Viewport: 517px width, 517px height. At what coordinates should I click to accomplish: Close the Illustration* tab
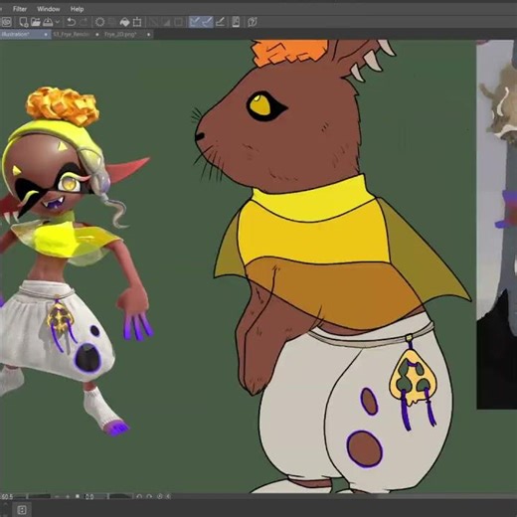46,35
